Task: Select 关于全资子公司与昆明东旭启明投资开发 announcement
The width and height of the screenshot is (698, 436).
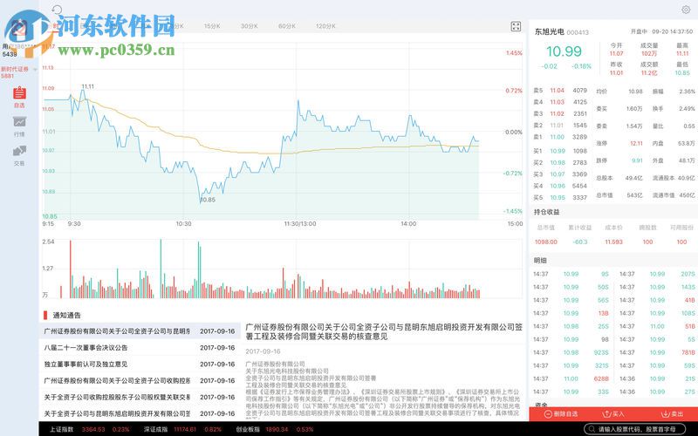Action: click(x=140, y=413)
